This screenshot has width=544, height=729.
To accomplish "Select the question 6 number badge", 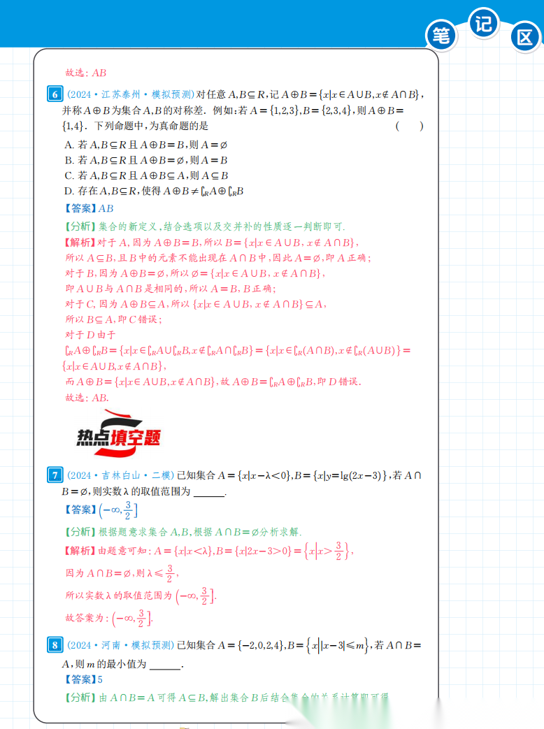I will pyautogui.click(x=55, y=95).
